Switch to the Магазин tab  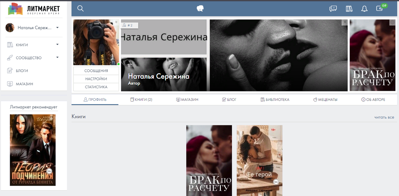click(x=187, y=99)
